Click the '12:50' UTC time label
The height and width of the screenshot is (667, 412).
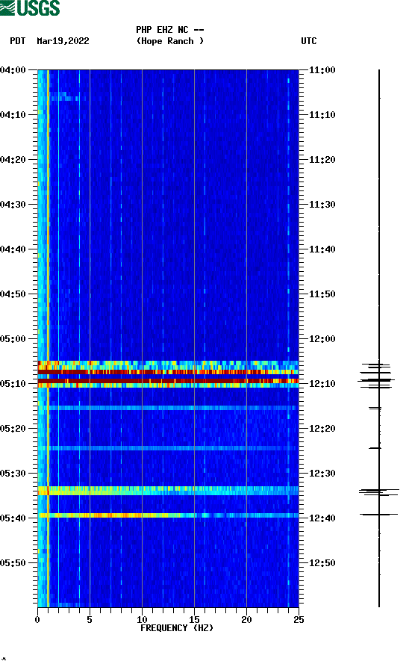[x=322, y=562]
